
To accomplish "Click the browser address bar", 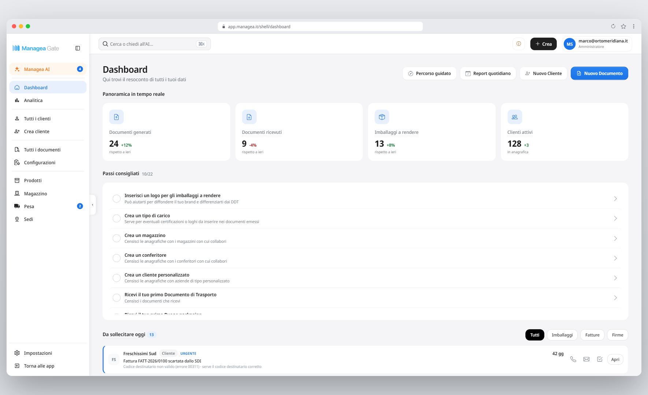I will pyautogui.click(x=320, y=26).
